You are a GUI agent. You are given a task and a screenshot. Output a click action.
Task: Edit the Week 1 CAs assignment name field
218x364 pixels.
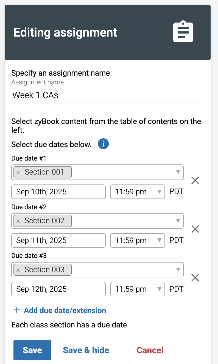tap(108, 95)
